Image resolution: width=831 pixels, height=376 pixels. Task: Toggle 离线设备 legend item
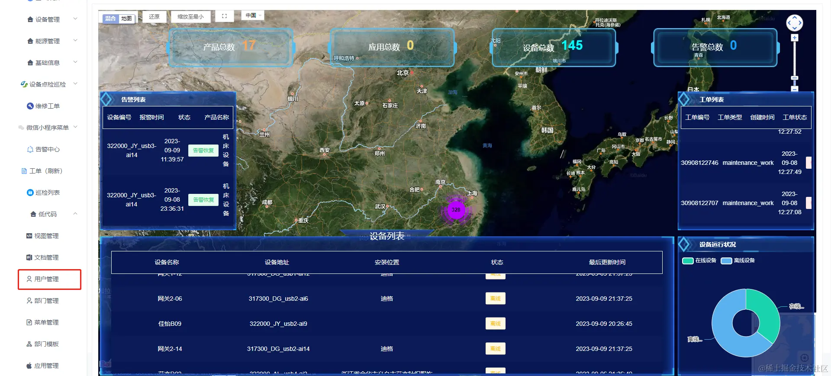pyautogui.click(x=738, y=260)
